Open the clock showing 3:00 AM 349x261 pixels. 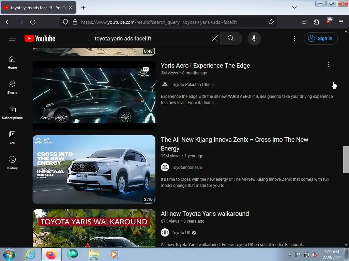pos(332,255)
